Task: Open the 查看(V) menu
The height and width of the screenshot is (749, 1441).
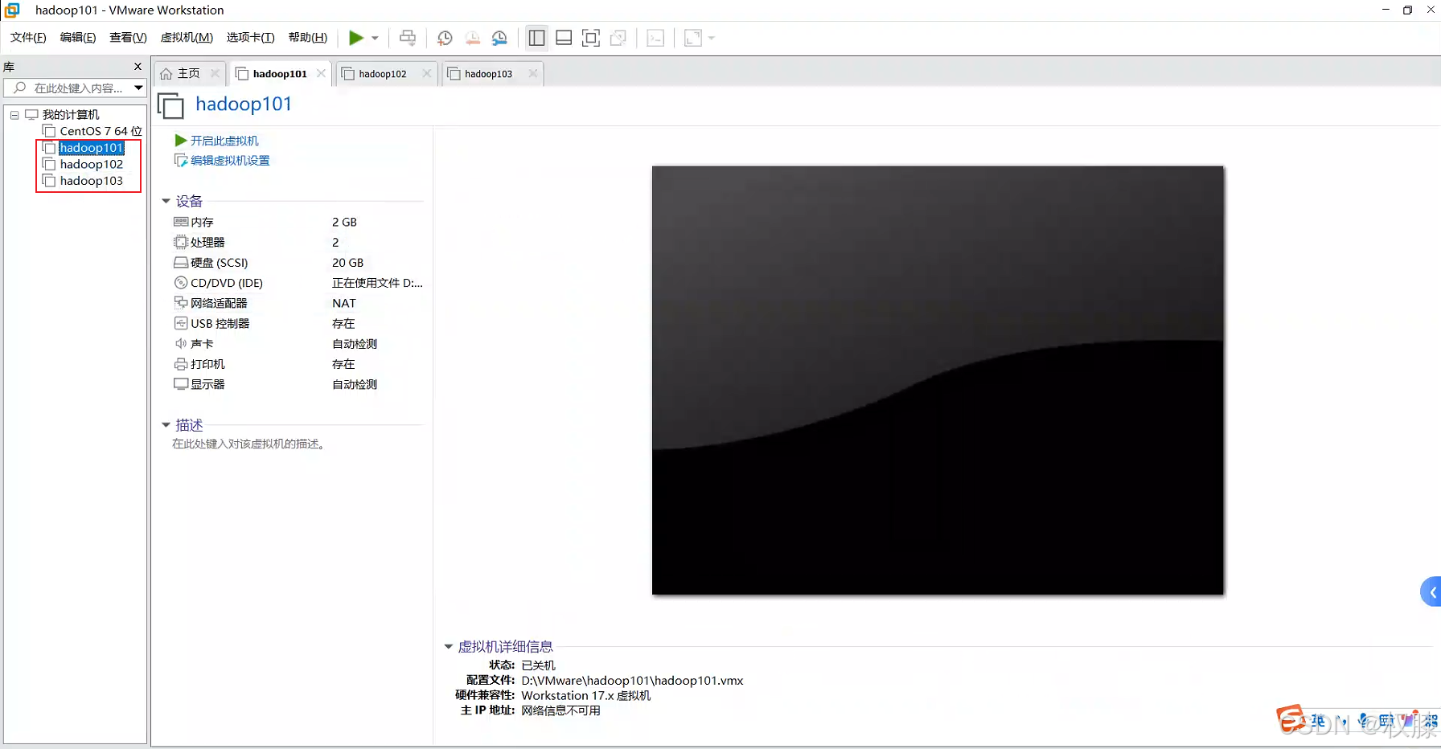Action: [x=128, y=38]
